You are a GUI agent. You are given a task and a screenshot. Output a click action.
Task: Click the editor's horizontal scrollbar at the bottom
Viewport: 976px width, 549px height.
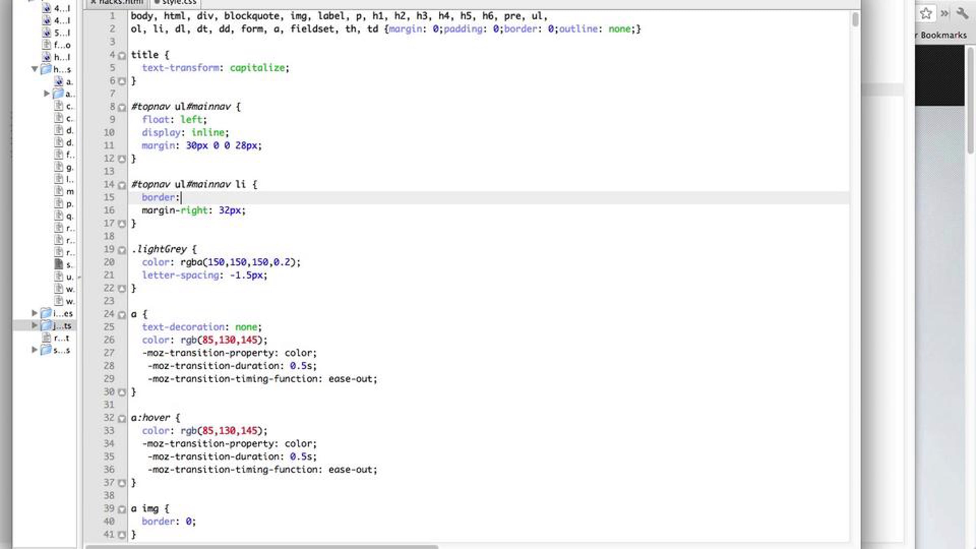coord(262,547)
